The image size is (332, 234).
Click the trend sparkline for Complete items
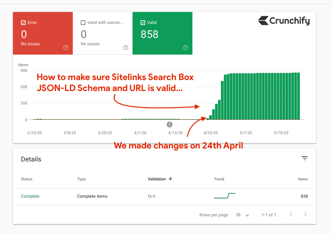224,196
